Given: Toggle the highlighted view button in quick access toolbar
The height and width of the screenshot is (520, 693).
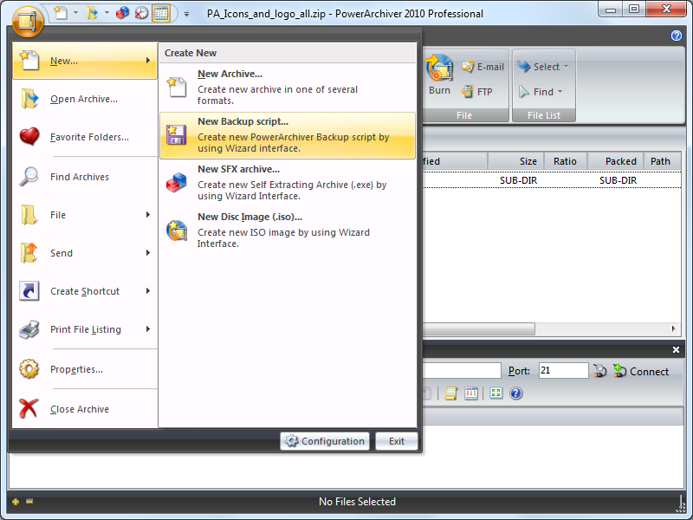Looking at the screenshot, I should 161,13.
